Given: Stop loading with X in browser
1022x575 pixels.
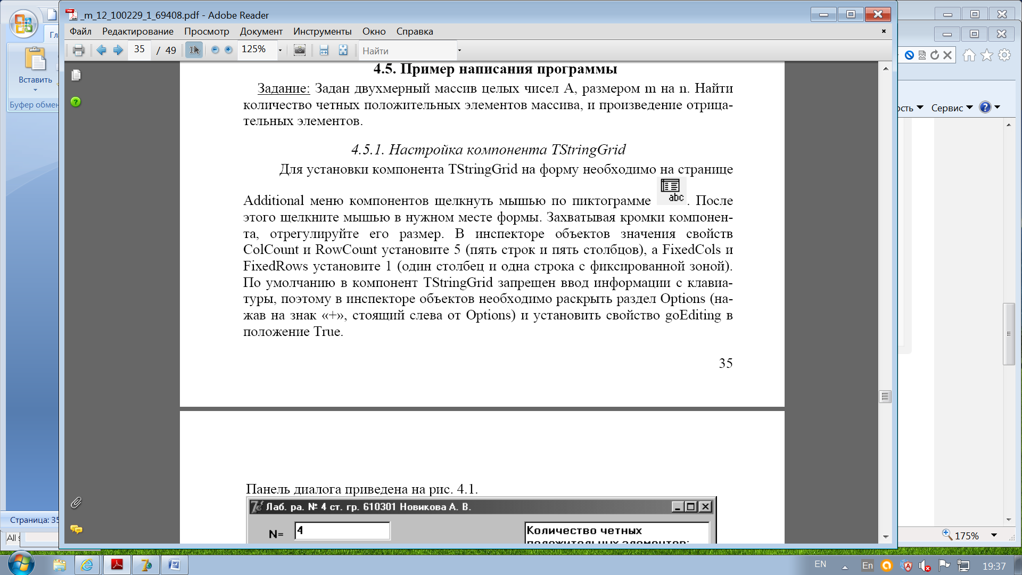Looking at the screenshot, I should (x=947, y=55).
